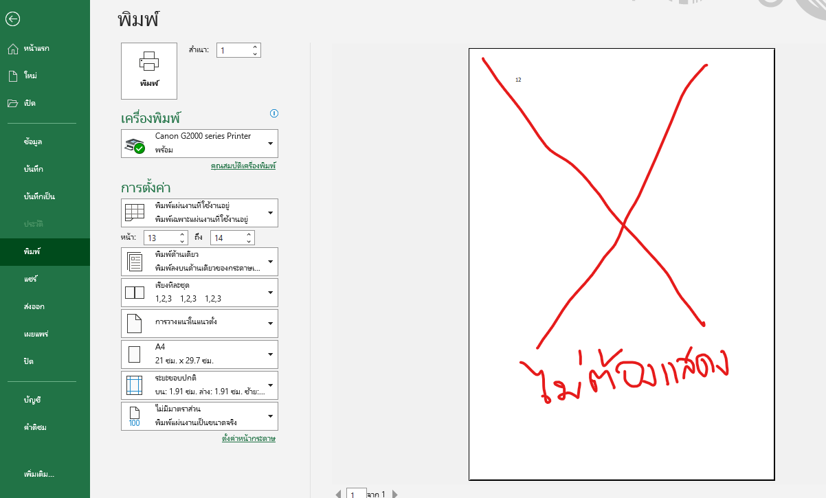Image resolution: width=826 pixels, height=498 pixels.
Task: Click the home icon beside หน้าแรก
Action: tap(12, 48)
